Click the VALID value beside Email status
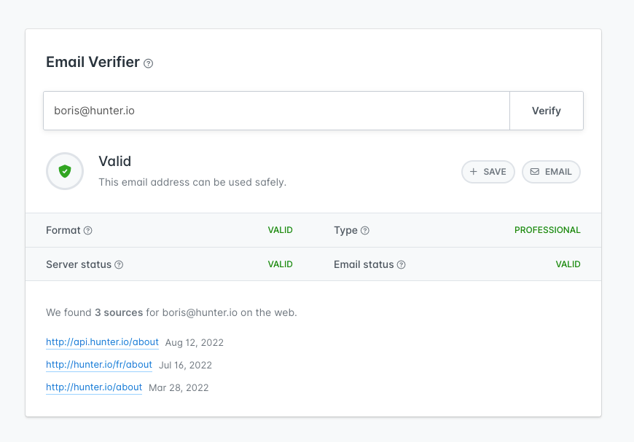This screenshot has height=442, width=634. (x=568, y=264)
